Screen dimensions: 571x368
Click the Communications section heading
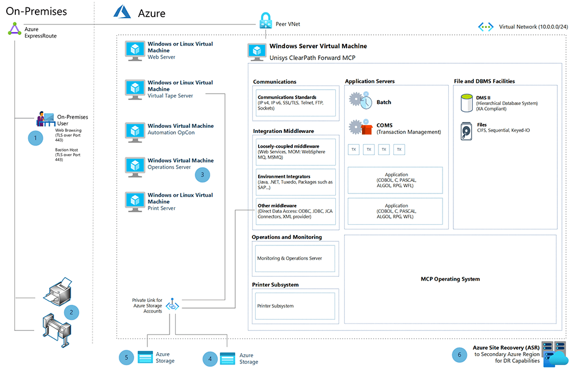click(x=275, y=82)
